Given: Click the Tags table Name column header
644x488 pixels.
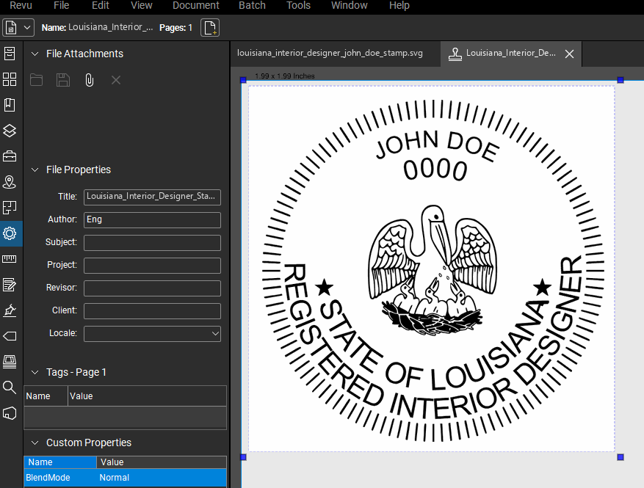Looking at the screenshot, I should 46,396.
